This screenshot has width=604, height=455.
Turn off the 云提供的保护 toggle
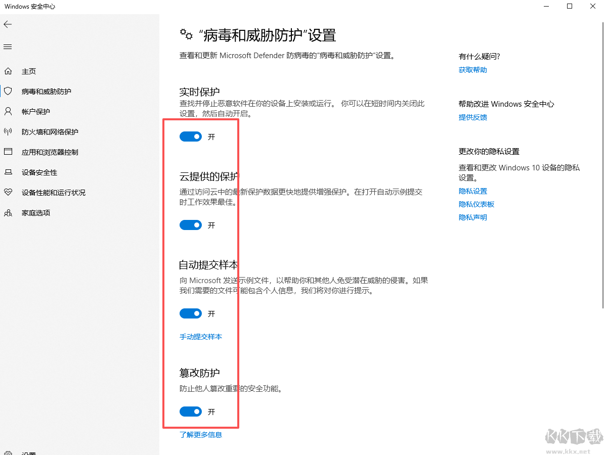pyautogui.click(x=191, y=225)
